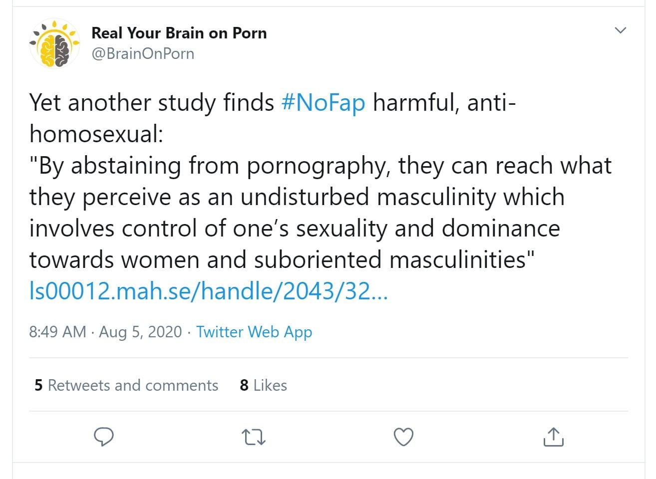Click the text "Yet another study finds"

(151, 103)
